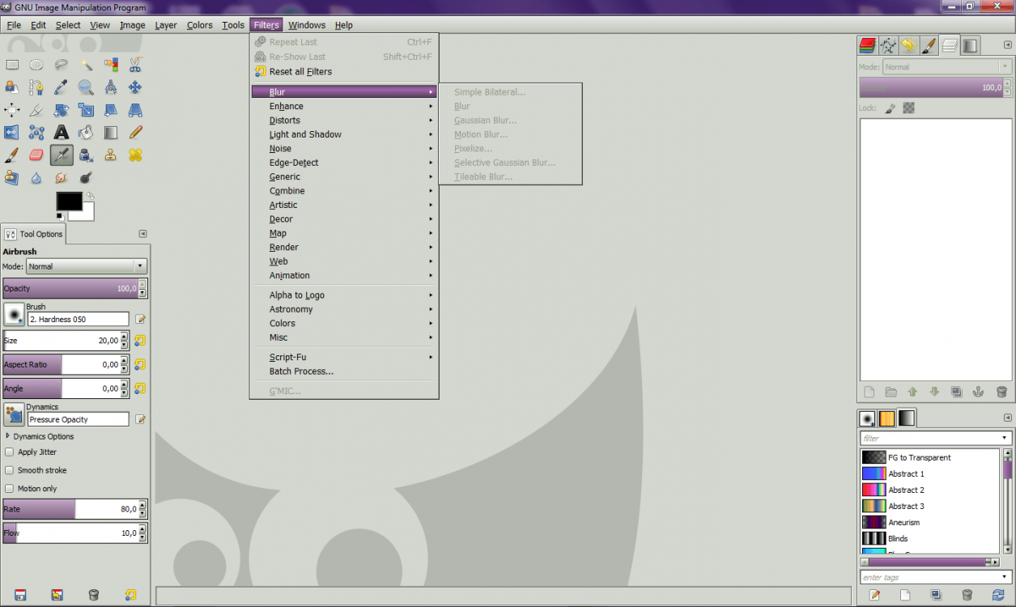
Task: Reset Size to brush default
Action: click(x=140, y=341)
